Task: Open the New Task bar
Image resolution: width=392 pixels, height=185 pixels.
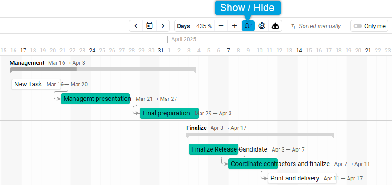Action: coord(36,84)
